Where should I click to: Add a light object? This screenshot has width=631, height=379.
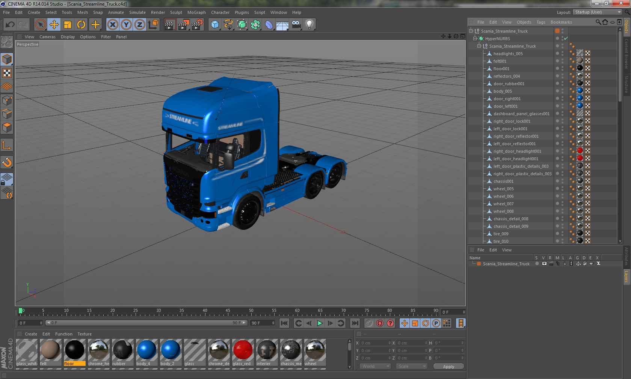click(309, 25)
